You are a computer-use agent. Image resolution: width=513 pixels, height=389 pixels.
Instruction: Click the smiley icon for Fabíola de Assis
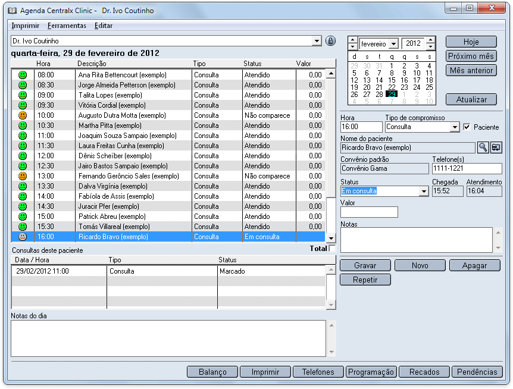[x=22, y=196]
